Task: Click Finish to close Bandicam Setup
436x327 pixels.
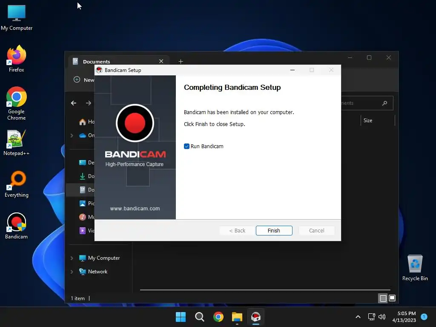Action: pos(274,230)
